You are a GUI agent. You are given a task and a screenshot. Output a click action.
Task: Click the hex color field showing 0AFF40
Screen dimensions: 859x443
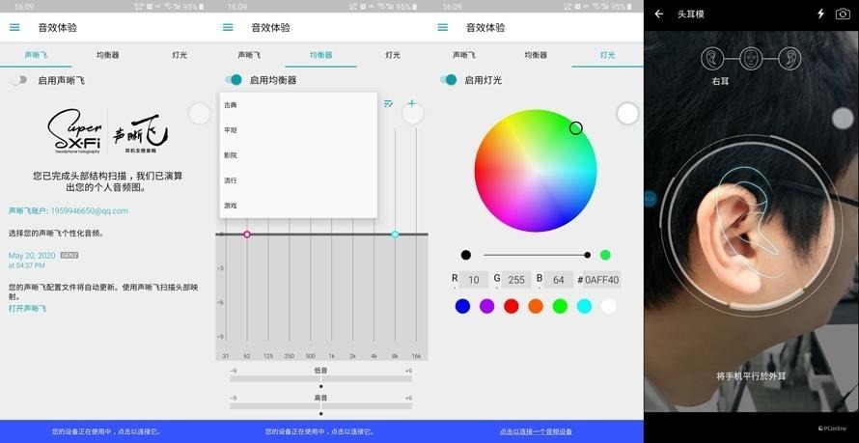(x=601, y=280)
